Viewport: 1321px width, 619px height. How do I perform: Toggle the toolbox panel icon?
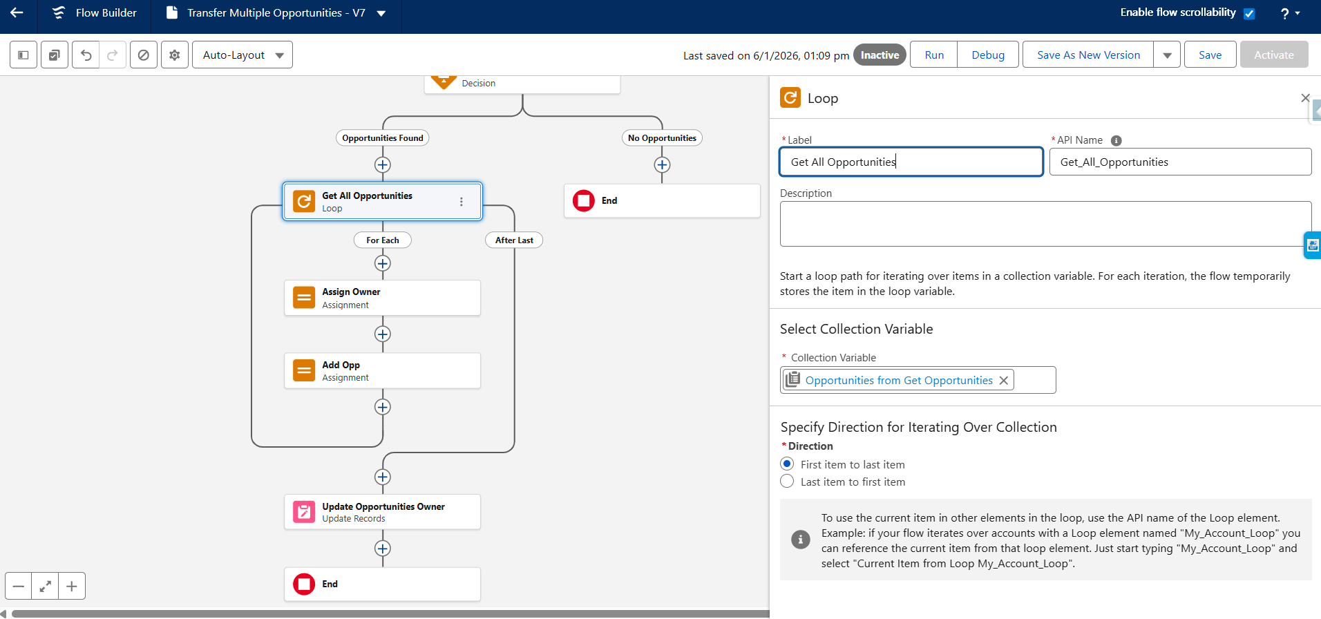coord(23,55)
